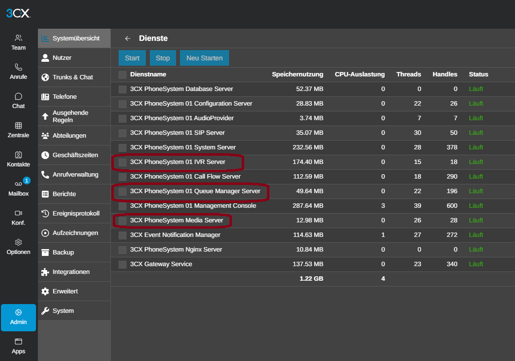Click the Ausgehende Regeln arrow icon

pos(45,116)
